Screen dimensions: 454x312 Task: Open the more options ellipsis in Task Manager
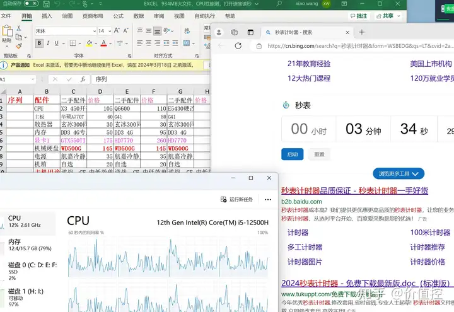point(268,199)
